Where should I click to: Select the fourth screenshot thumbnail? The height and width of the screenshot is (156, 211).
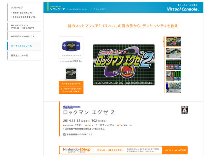[x=173, y=76]
